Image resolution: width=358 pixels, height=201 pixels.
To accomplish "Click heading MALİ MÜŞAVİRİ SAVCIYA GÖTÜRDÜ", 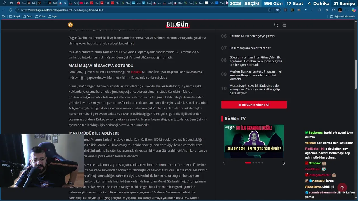I will tap(101, 66).
